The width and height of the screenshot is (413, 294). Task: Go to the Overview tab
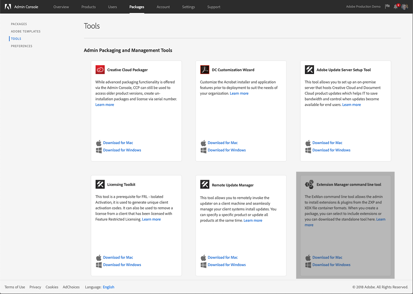[x=61, y=7]
